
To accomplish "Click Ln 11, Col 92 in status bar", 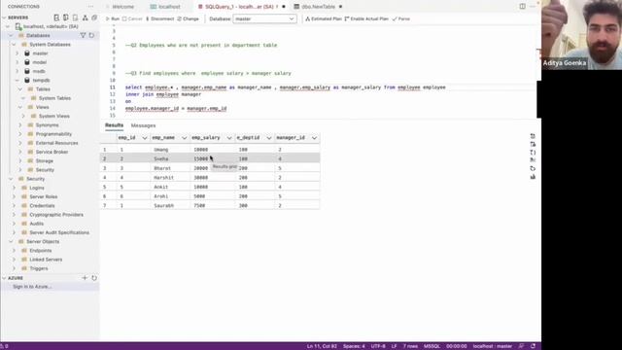I will coord(322,346).
